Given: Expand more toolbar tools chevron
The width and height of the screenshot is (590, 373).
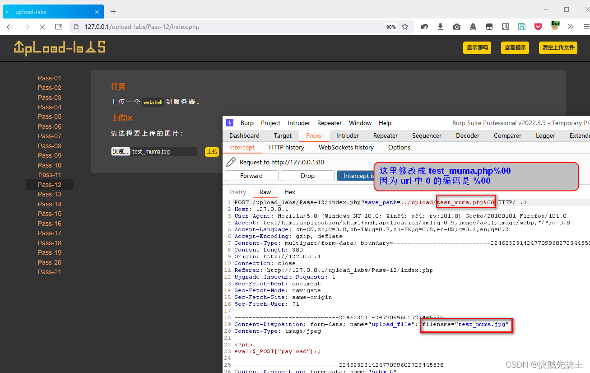Looking at the screenshot, I should click(x=571, y=27).
